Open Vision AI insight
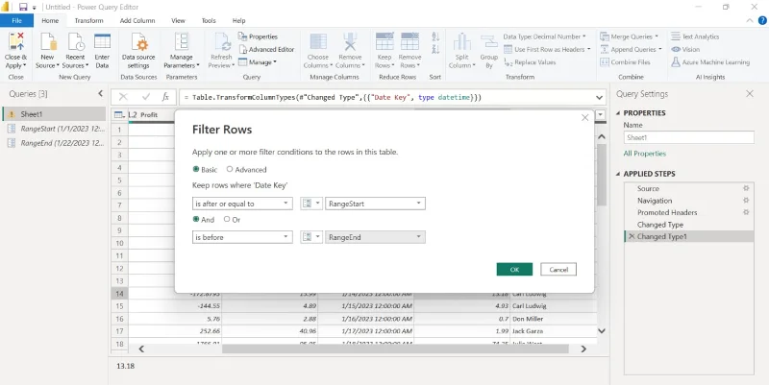This screenshot has height=385, width=769. point(685,50)
